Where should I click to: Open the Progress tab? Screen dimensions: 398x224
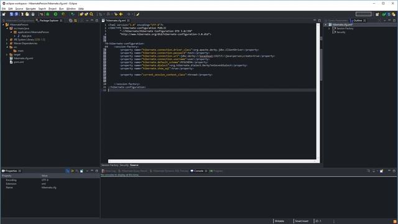[216, 171]
